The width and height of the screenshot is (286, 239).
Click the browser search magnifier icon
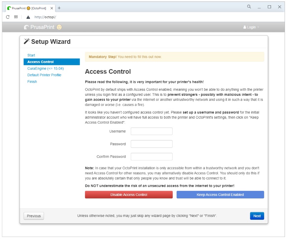click(249, 7)
